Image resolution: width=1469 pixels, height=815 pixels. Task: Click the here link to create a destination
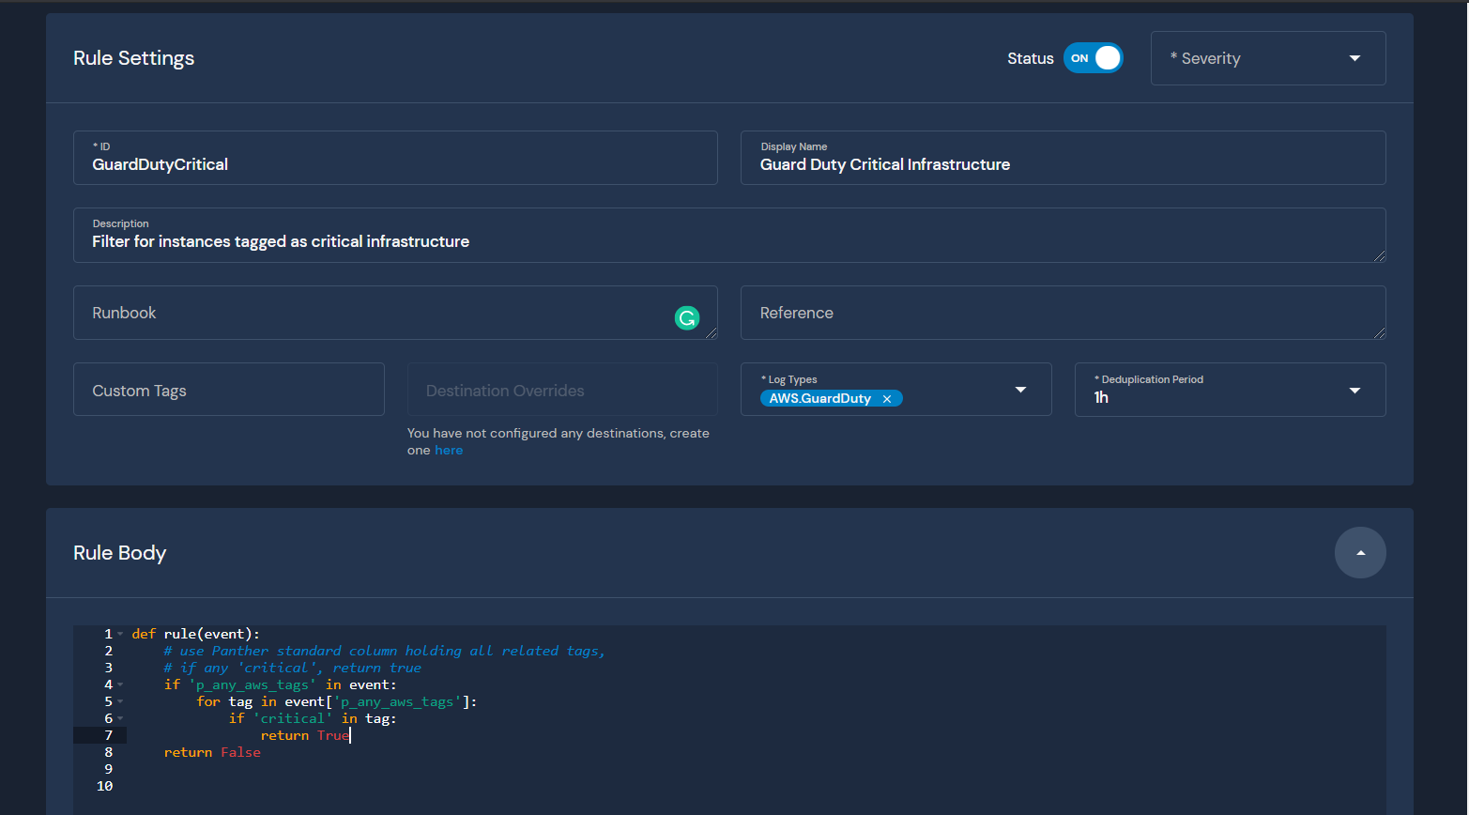click(x=449, y=450)
